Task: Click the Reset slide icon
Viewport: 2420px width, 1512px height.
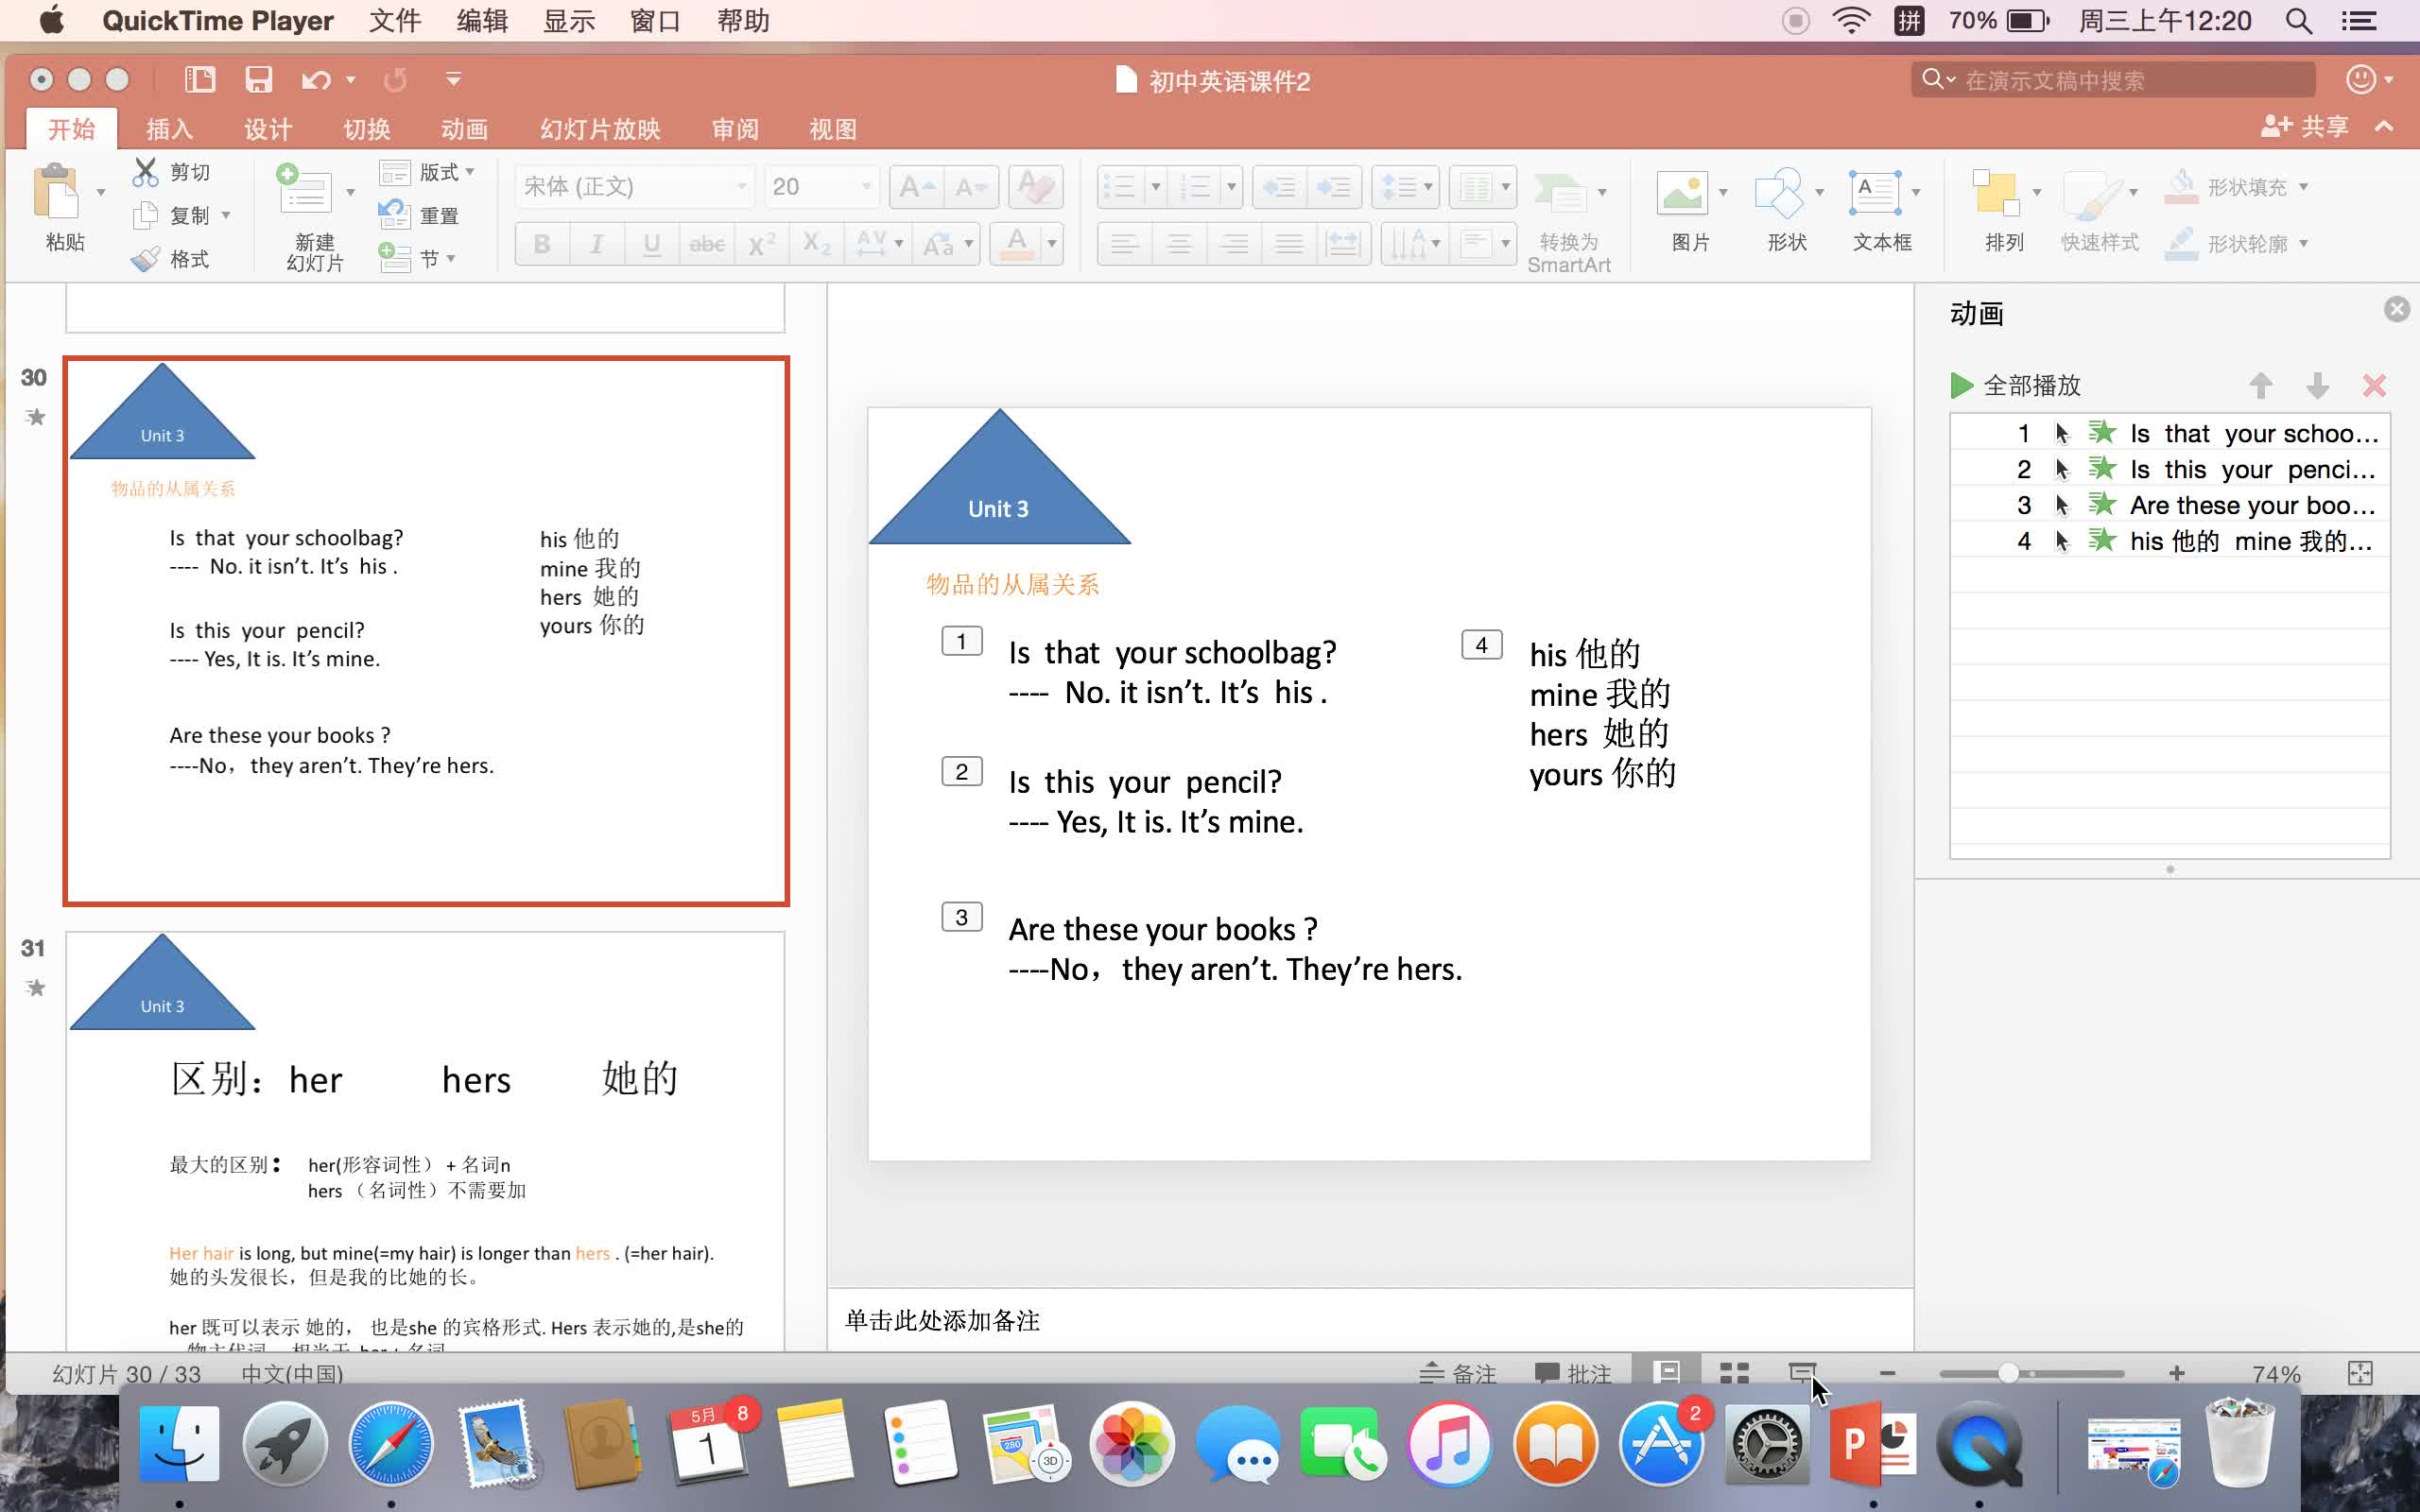Action: tap(393, 214)
